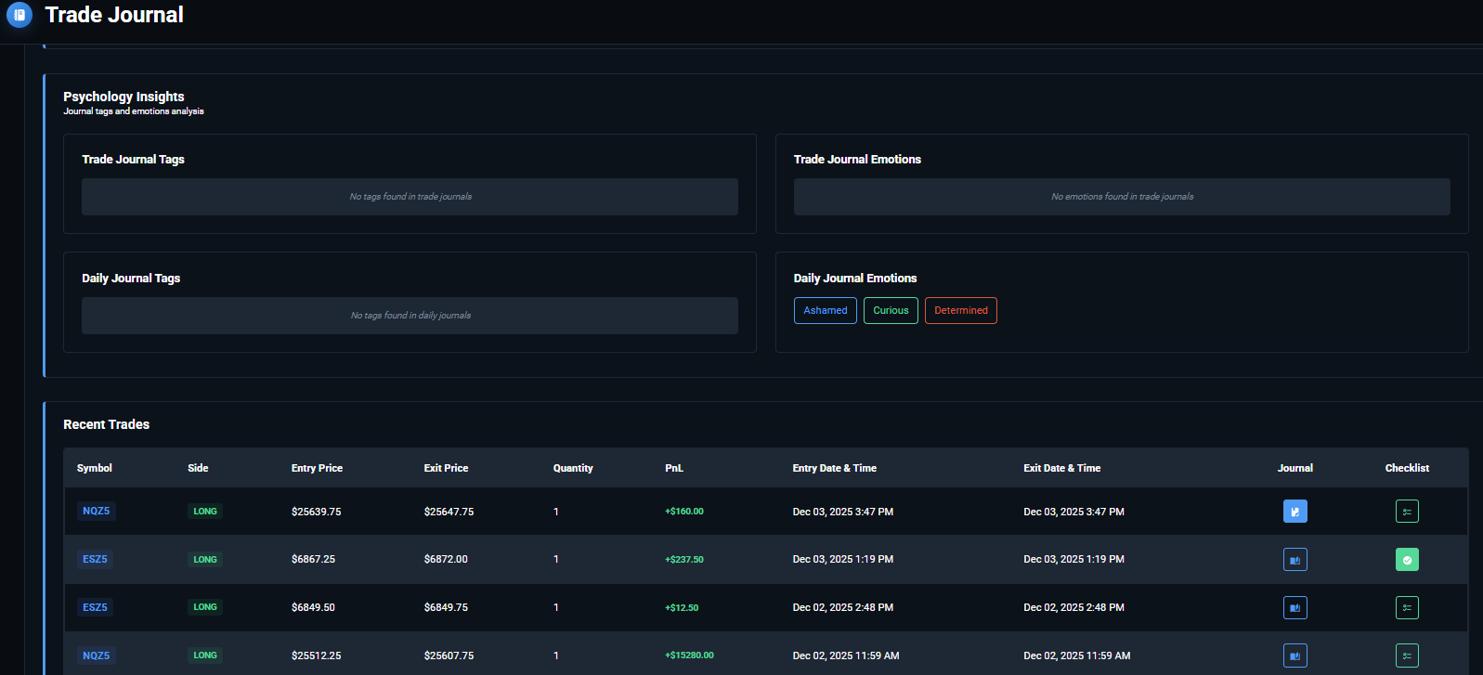Toggle the completed green checklist on the +$237.50 trade

(x=1407, y=559)
